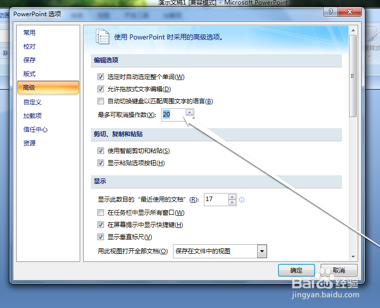Open the 信任中心 category

pyautogui.click(x=36, y=130)
